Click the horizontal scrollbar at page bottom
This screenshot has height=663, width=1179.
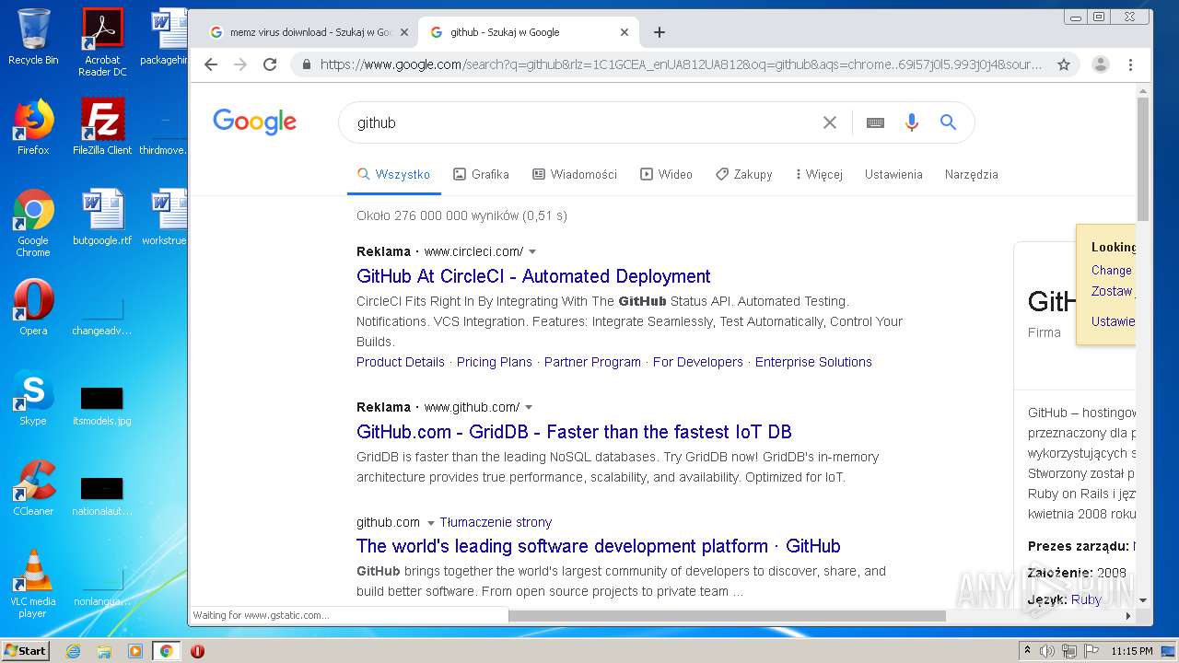coord(727,615)
